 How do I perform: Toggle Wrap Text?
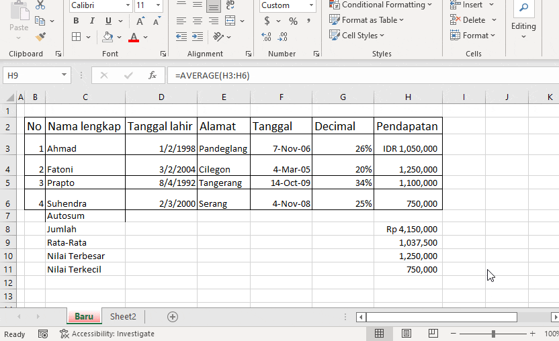[x=230, y=5]
